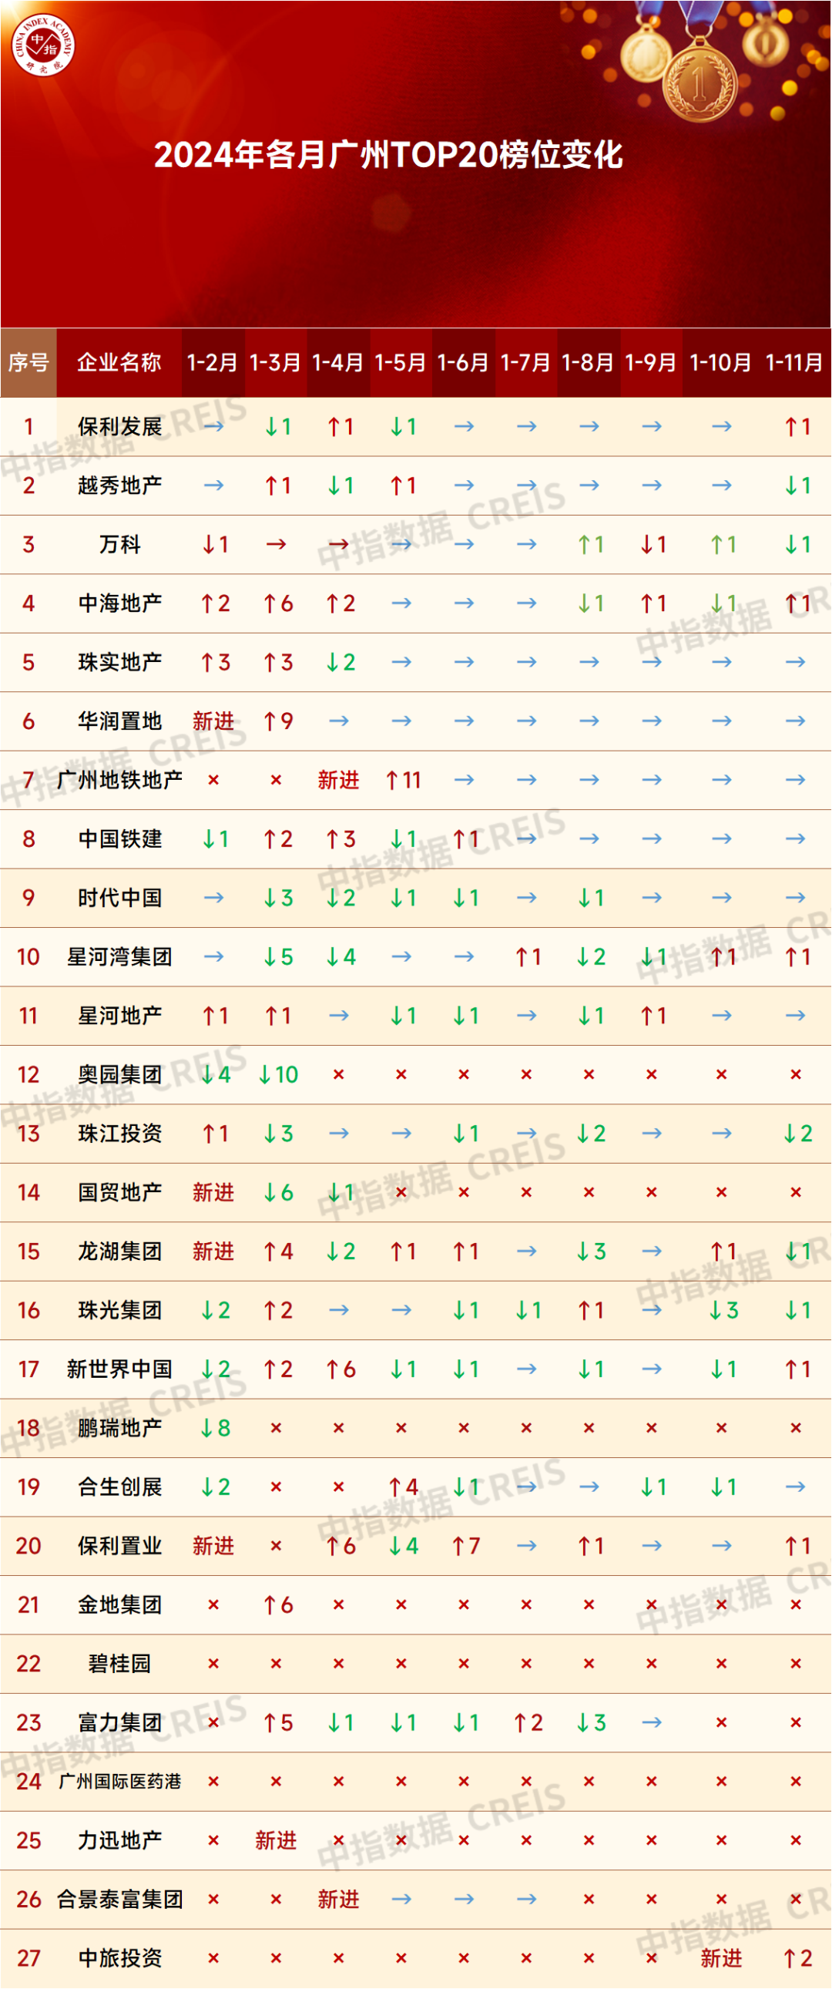Select company name 星河地产
832x1989 pixels.
coord(119,1016)
